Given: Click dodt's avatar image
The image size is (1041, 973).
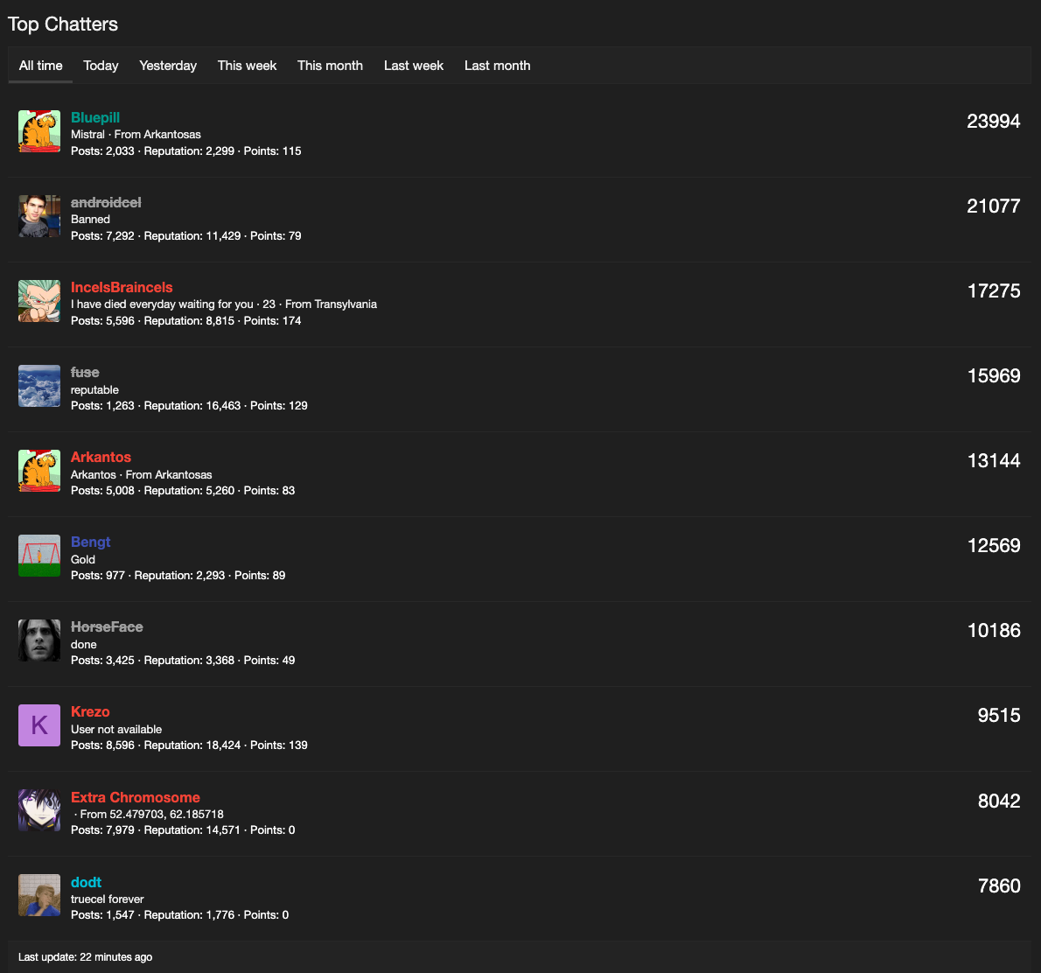Looking at the screenshot, I should (39, 895).
